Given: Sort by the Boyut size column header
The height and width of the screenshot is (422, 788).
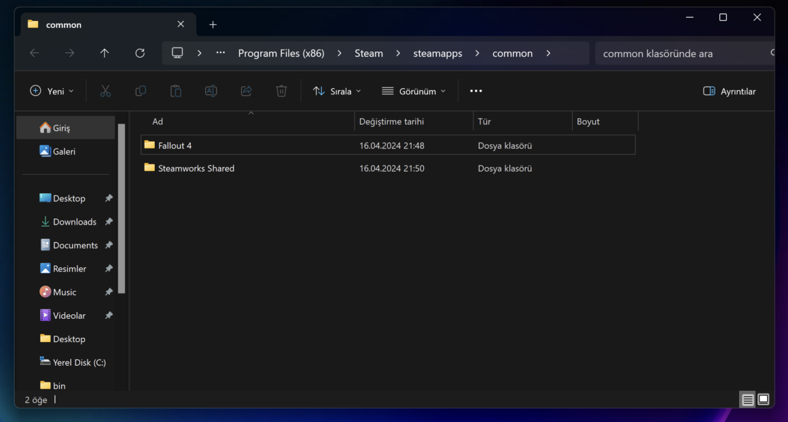Looking at the screenshot, I should coord(605,121).
